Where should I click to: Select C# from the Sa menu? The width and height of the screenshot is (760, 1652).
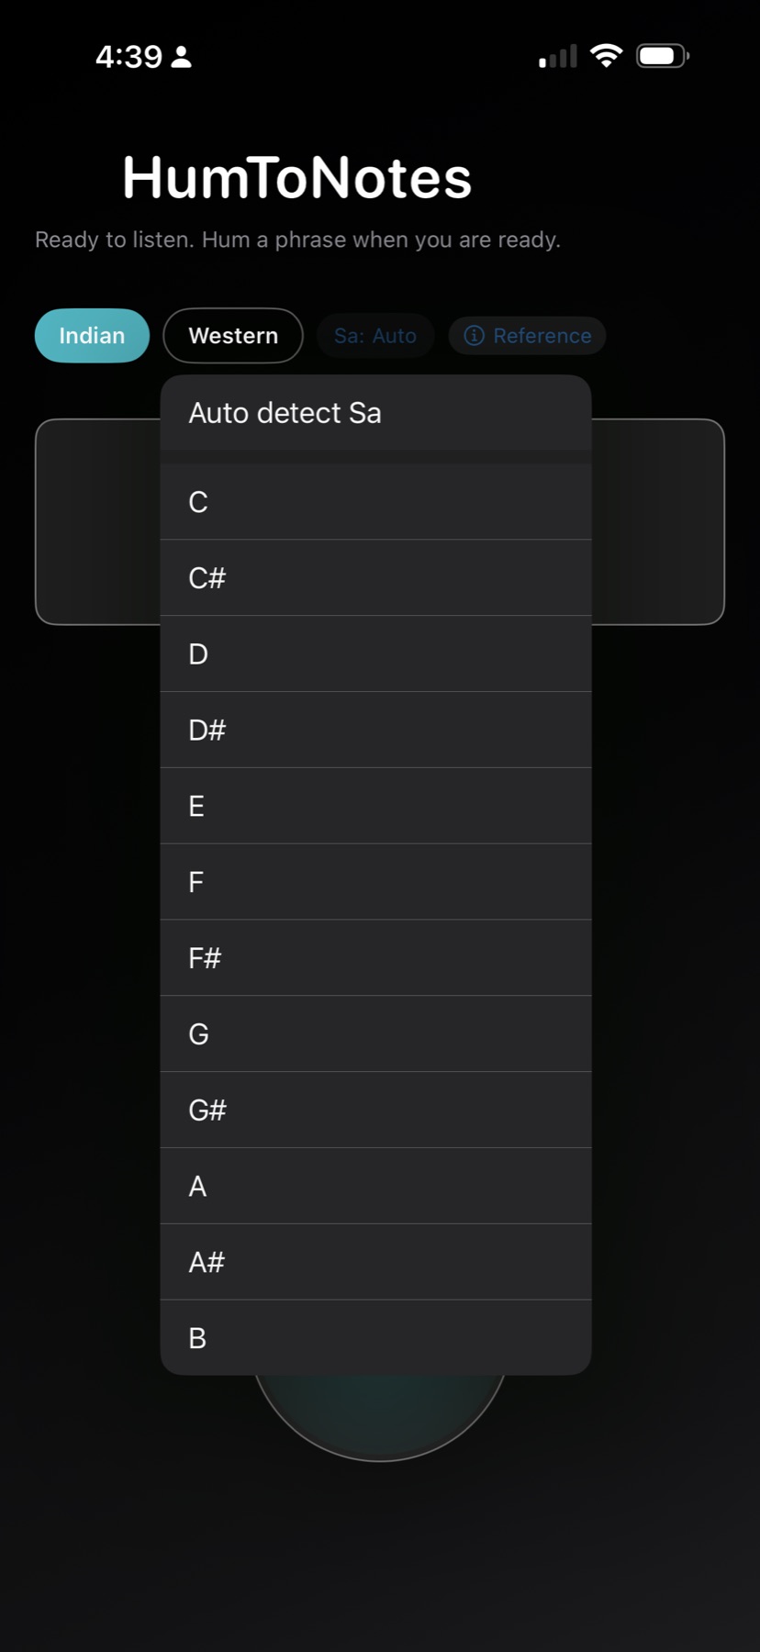(375, 578)
